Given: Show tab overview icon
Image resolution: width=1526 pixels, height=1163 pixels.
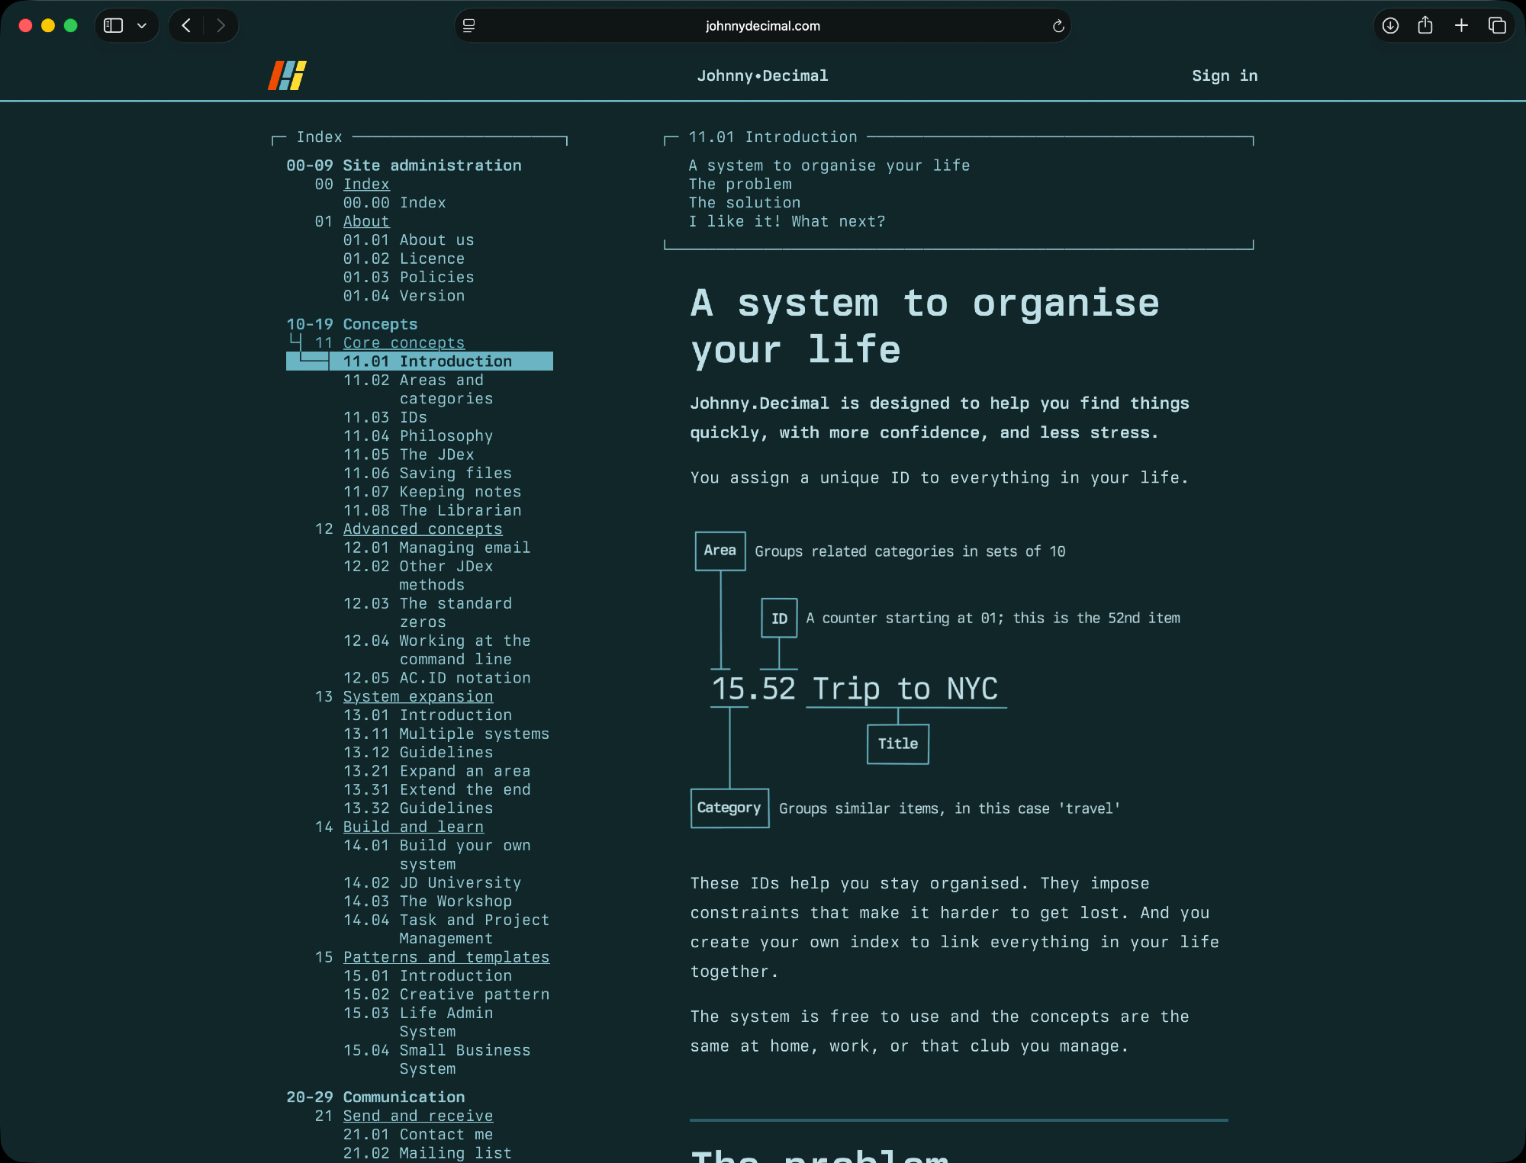Looking at the screenshot, I should click(1497, 26).
